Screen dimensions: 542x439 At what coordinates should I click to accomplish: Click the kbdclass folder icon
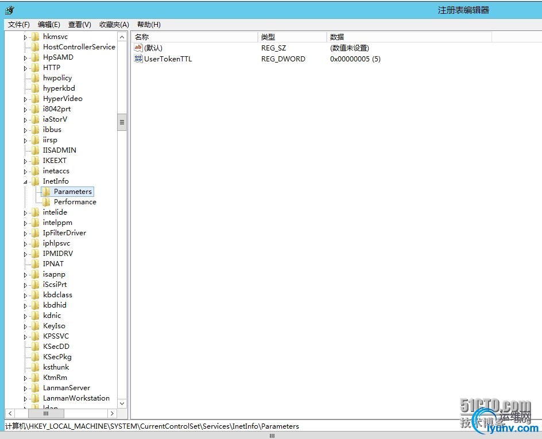35,295
